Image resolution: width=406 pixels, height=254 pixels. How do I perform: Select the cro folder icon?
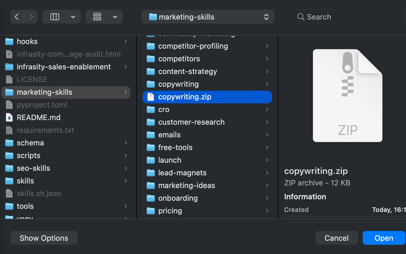tap(151, 109)
